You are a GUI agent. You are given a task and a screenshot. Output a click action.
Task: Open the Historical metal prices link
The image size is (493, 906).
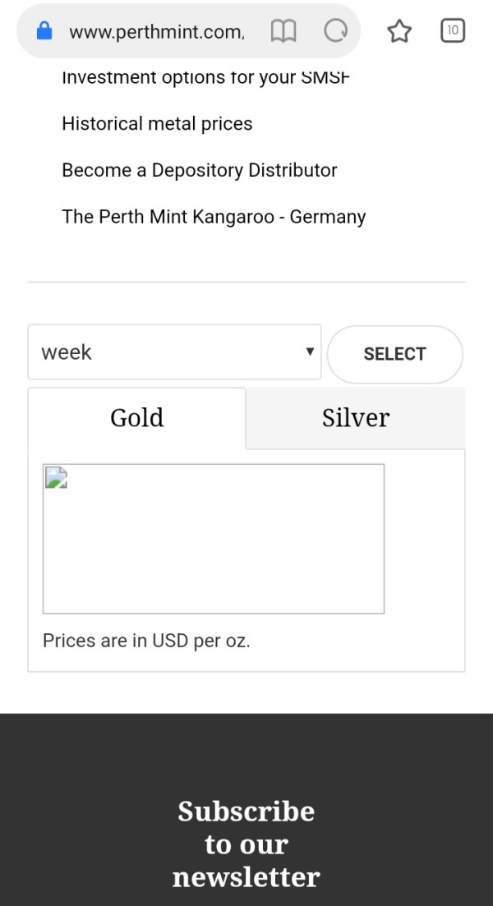click(x=157, y=124)
